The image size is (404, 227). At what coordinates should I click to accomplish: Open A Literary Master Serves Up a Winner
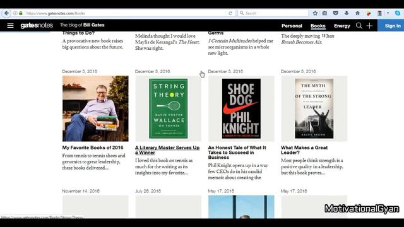[167, 150]
